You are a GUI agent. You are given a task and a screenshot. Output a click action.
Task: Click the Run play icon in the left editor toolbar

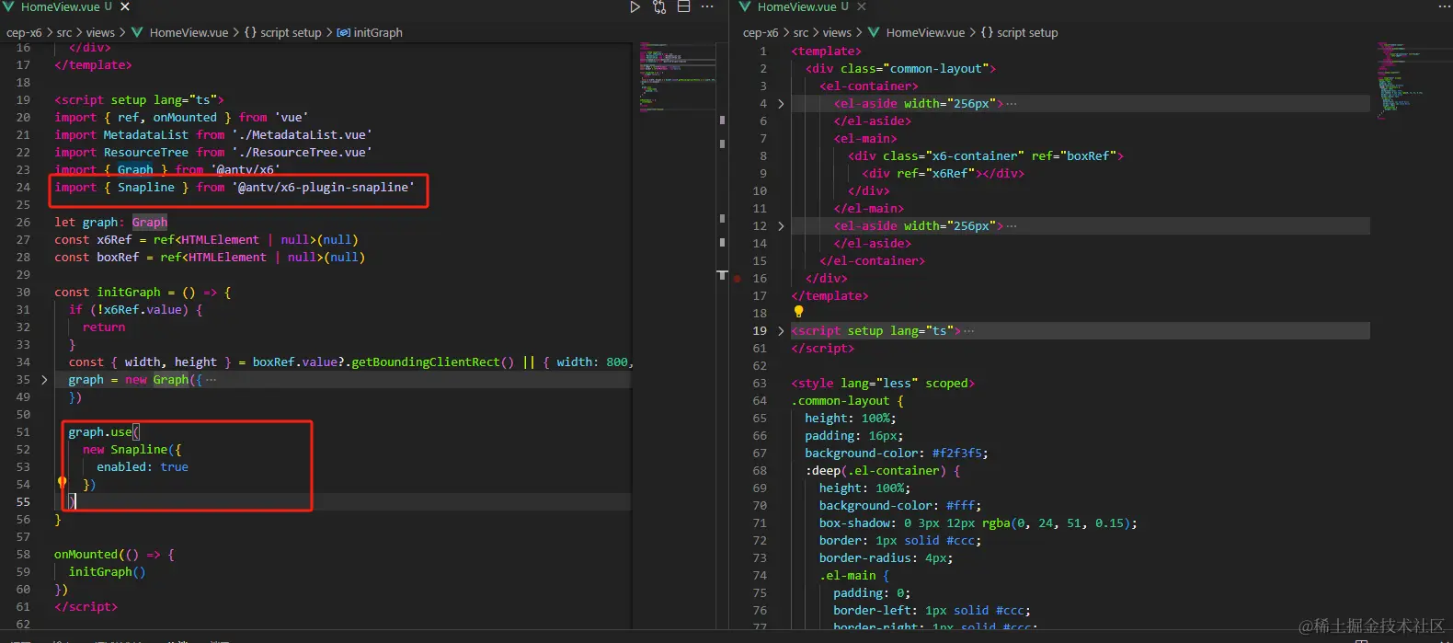(x=635, y=6)
